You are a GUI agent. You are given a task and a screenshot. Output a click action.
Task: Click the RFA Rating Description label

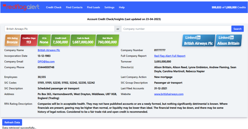(18, 104)
